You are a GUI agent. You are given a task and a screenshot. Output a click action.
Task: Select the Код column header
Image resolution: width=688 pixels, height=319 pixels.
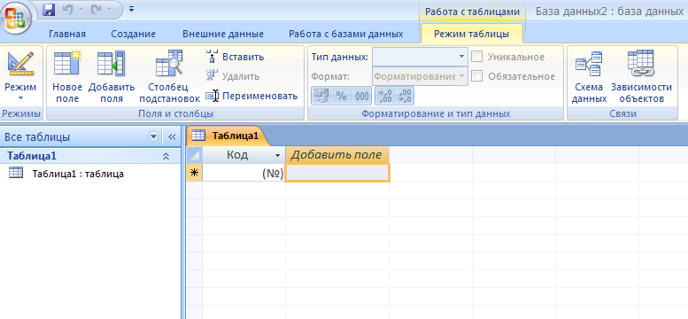(x=244, y=155)
